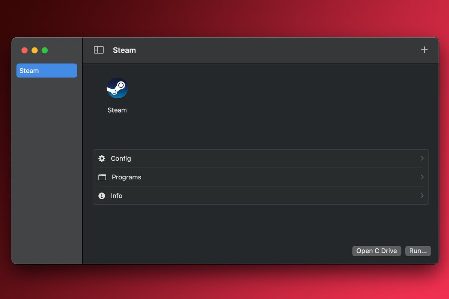This screenshot has width=449, height=299.
Task: Expand the Programs row chevron
Action: click(422, 177)
